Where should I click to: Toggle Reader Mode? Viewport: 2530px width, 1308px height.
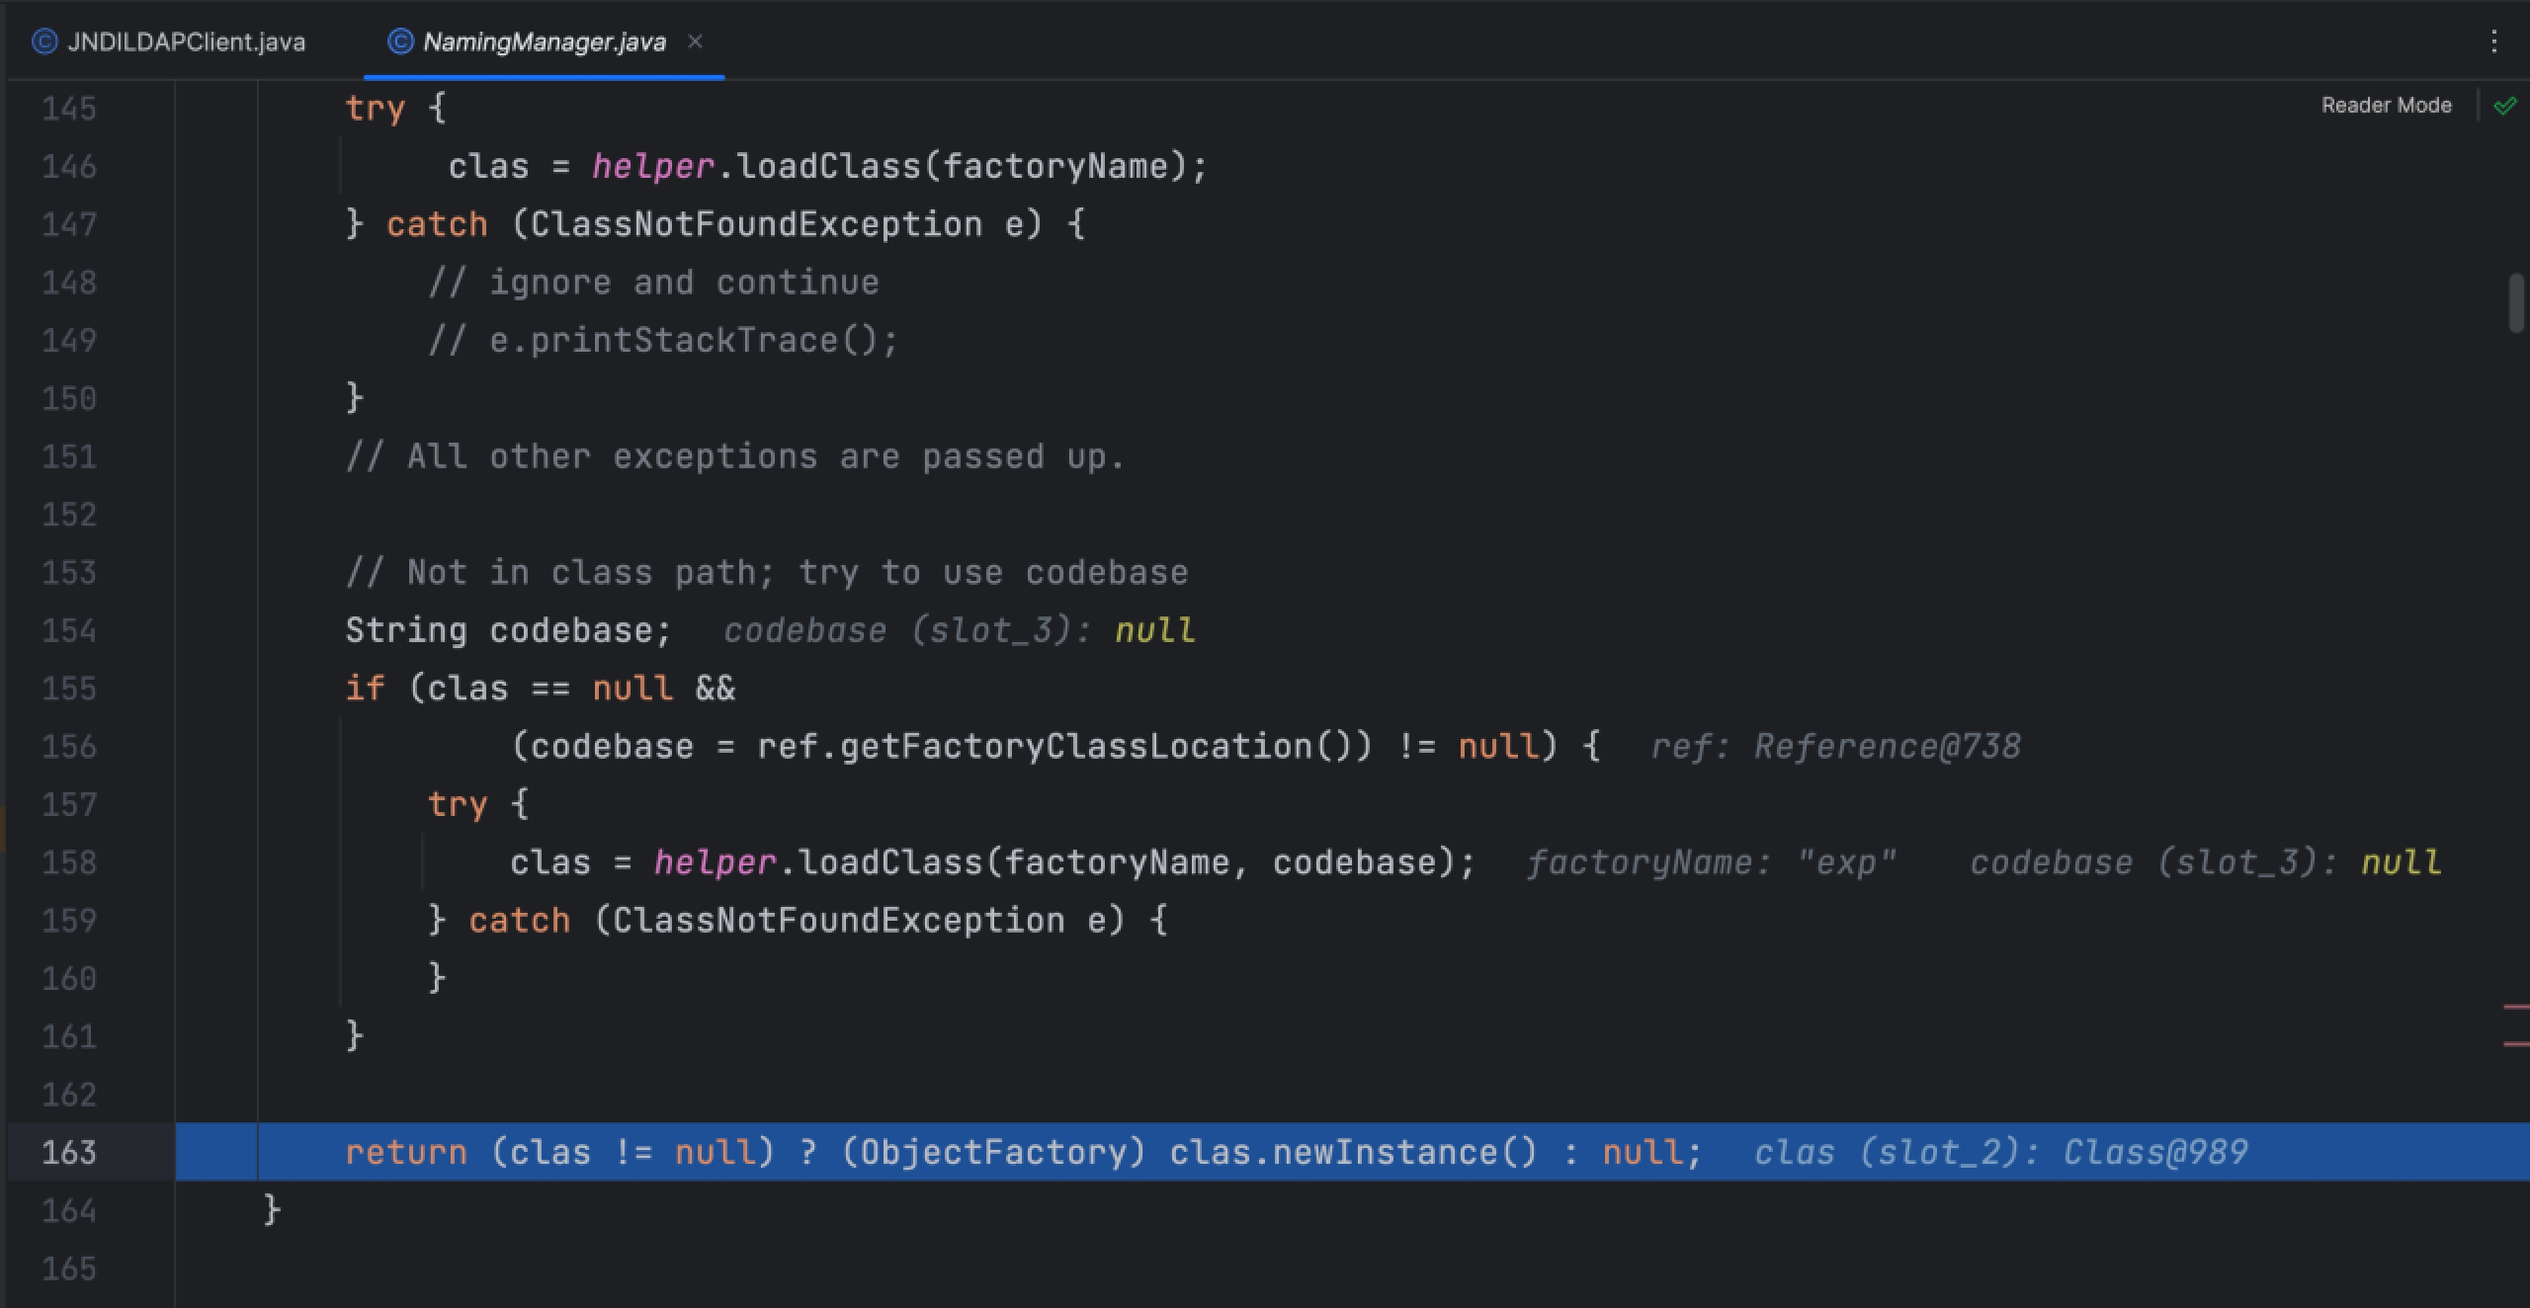click(2386, 106)
